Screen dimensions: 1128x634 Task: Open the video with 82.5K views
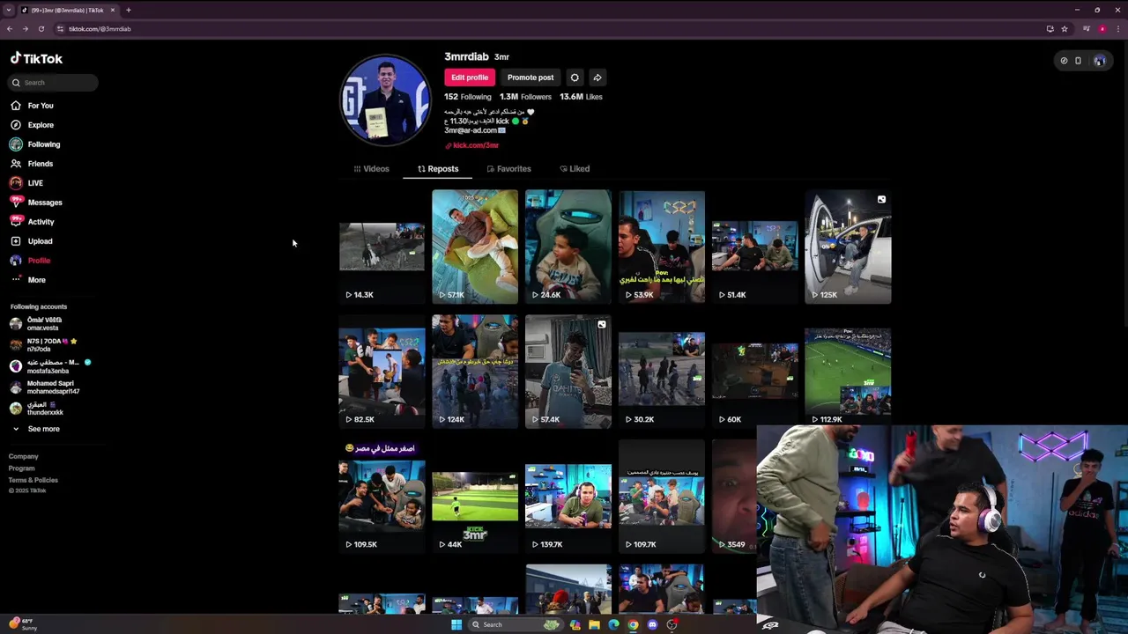pos(382,372)
